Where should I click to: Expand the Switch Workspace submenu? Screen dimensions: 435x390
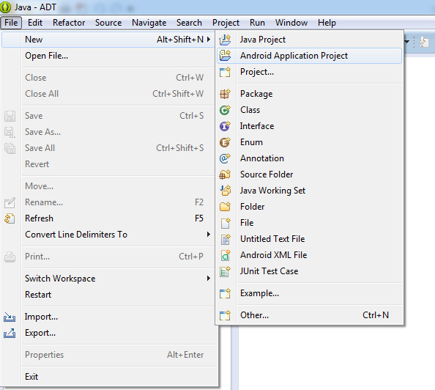(209, 278)
